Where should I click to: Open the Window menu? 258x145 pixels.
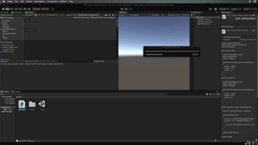coord(63,2)
